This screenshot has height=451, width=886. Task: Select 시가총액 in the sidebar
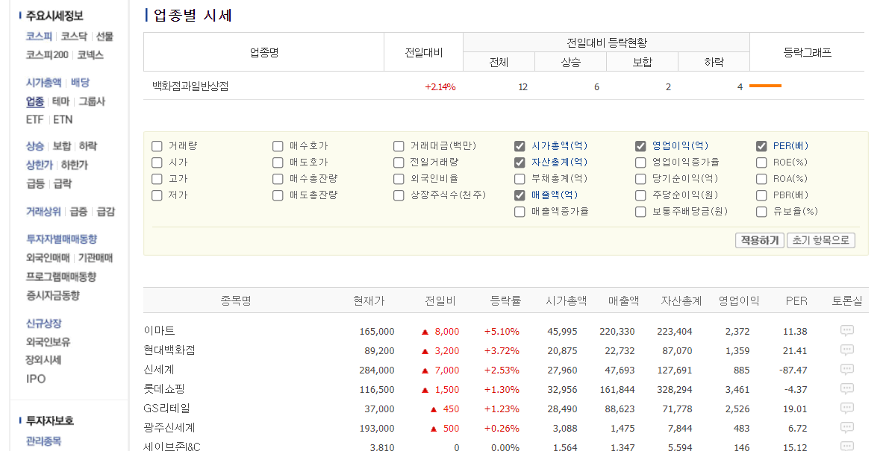(x=43, y=83)
